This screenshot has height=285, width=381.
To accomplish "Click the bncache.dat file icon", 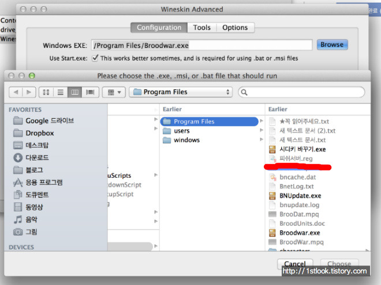I will pos(272,177).
